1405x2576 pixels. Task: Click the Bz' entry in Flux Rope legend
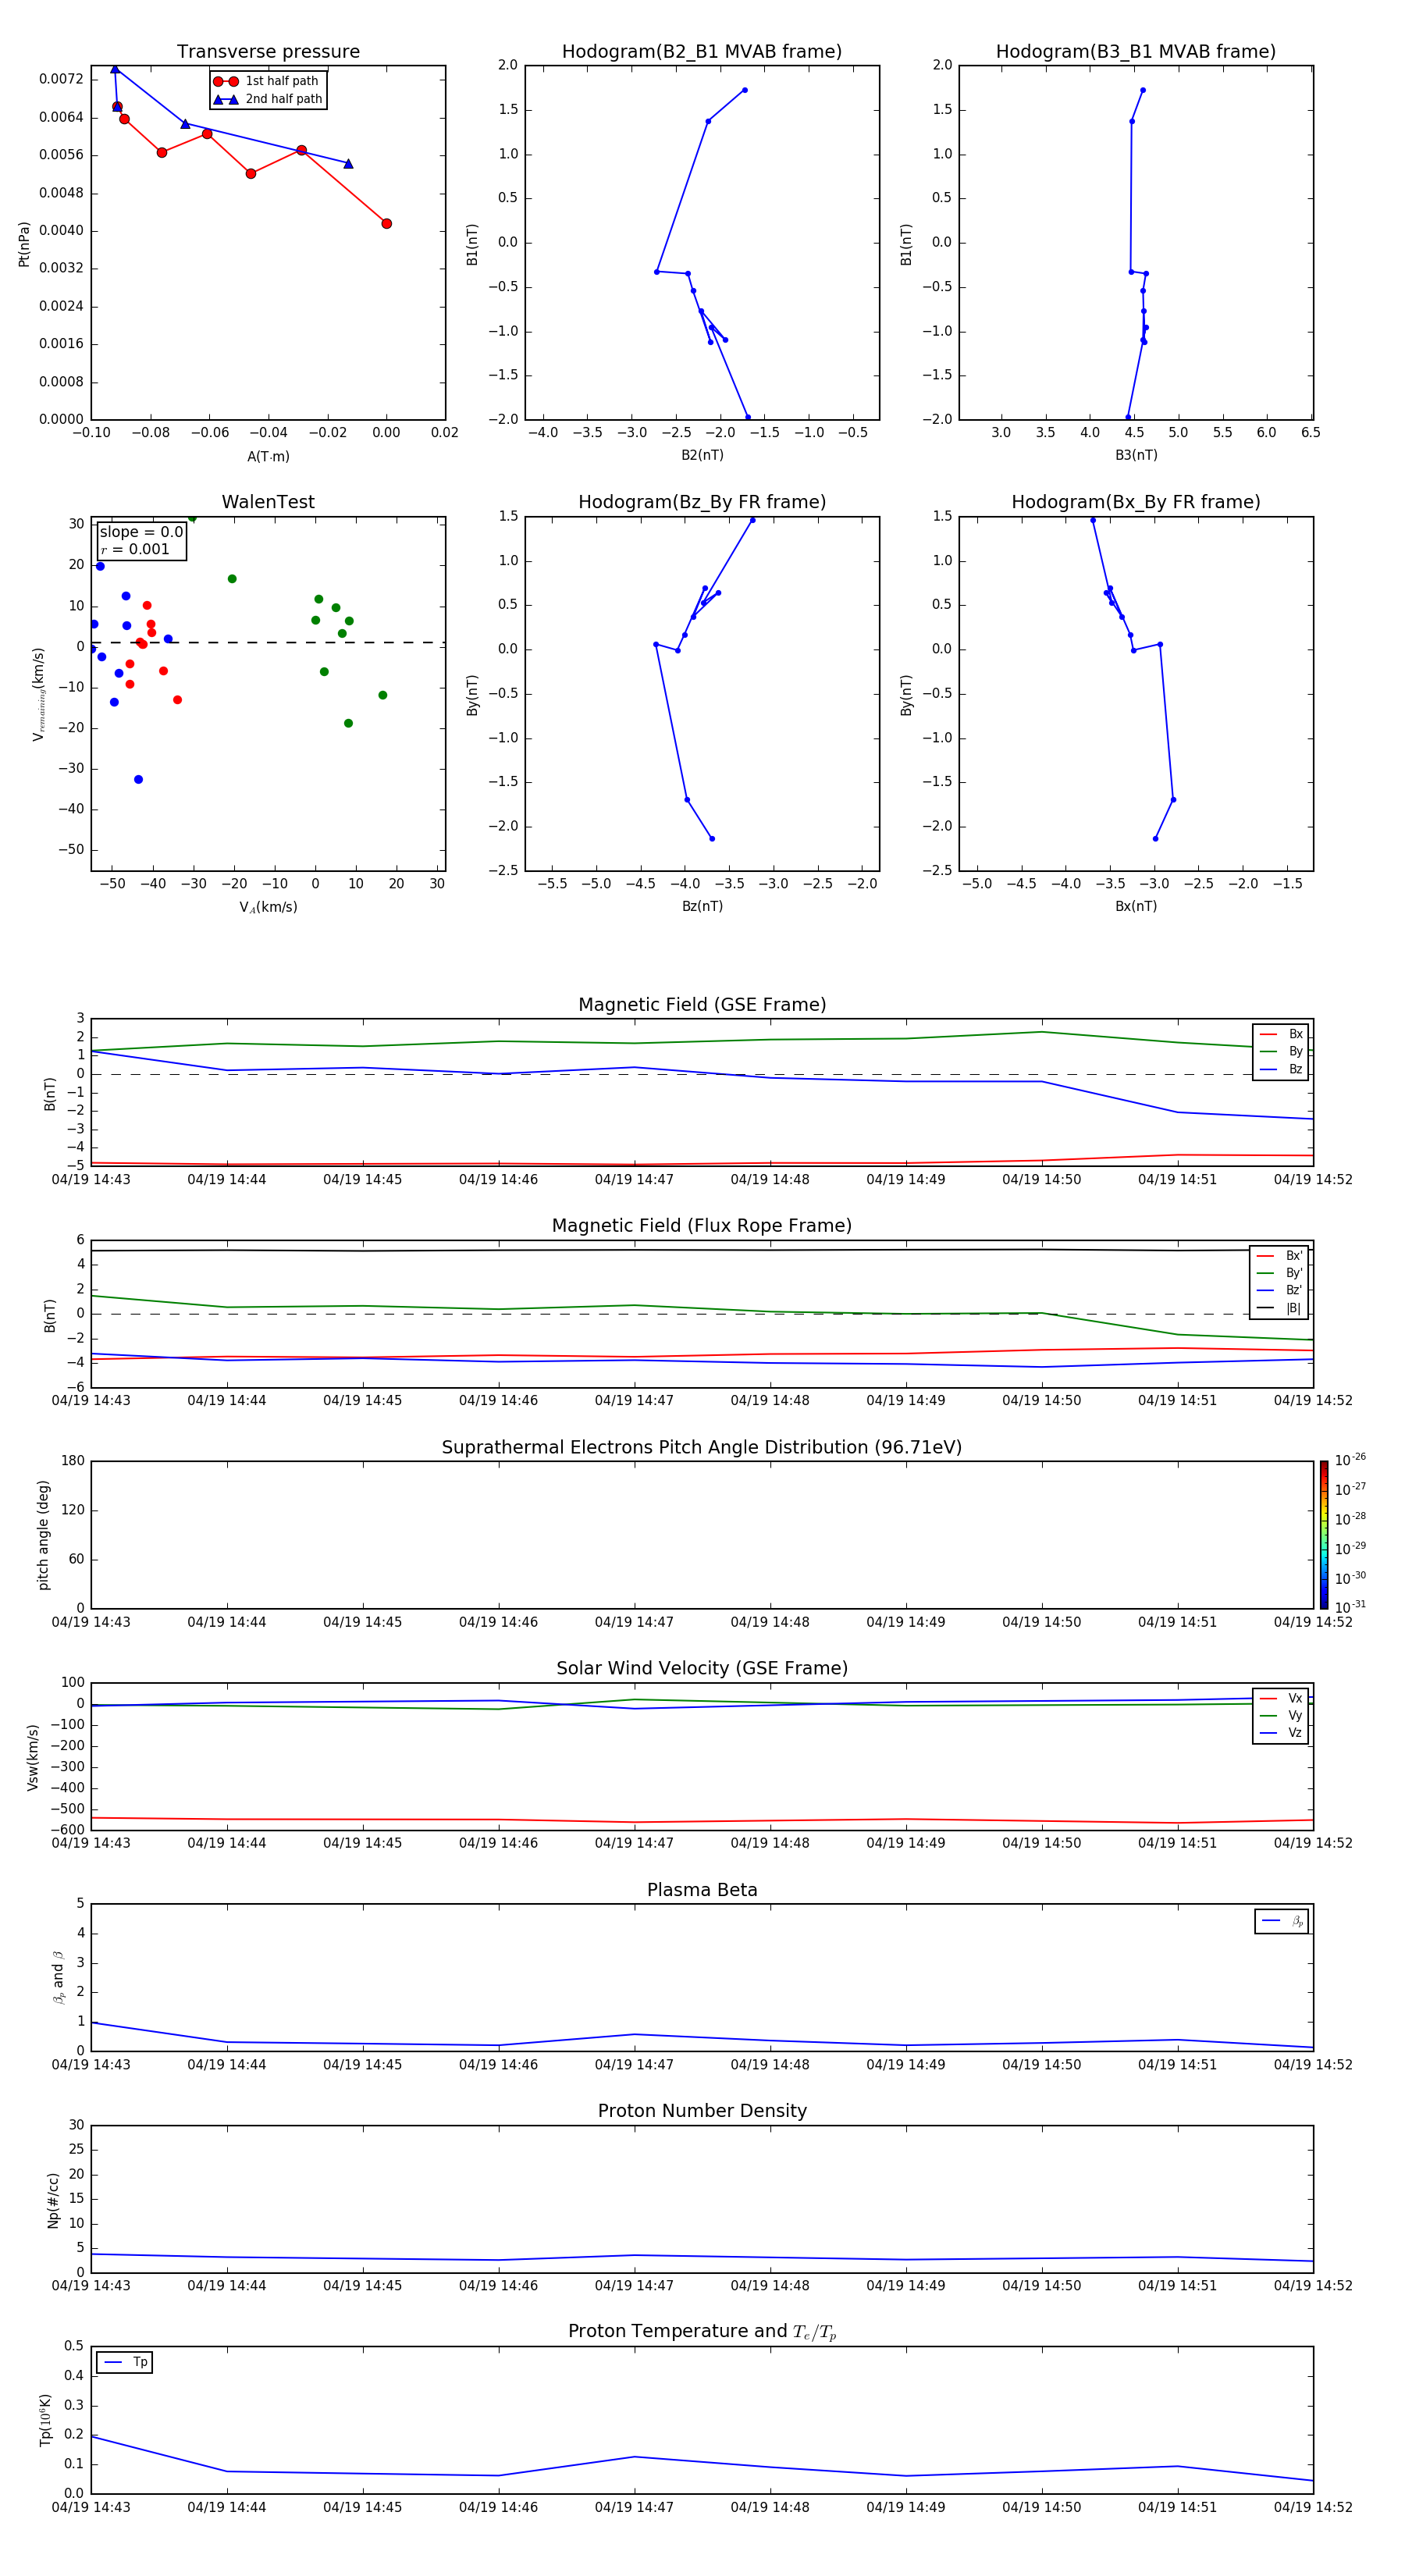click(1280, 1290)
